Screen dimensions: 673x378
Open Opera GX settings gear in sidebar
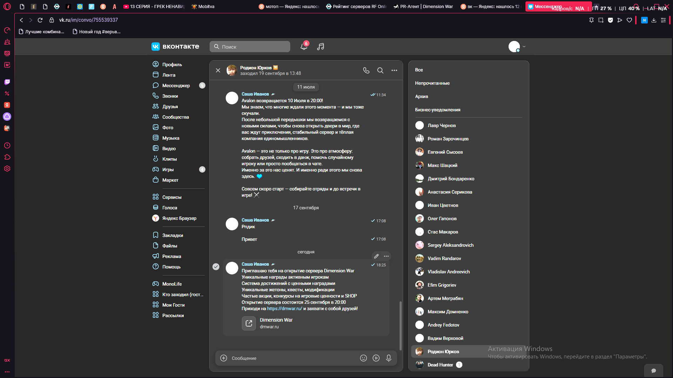(x=7, y=169)
